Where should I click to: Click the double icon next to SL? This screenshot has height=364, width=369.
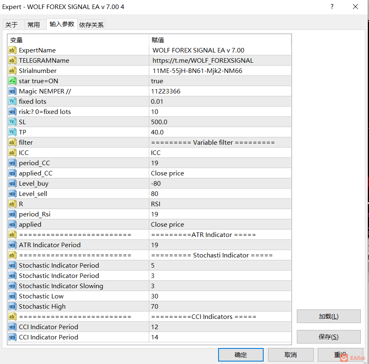point(12,122)
